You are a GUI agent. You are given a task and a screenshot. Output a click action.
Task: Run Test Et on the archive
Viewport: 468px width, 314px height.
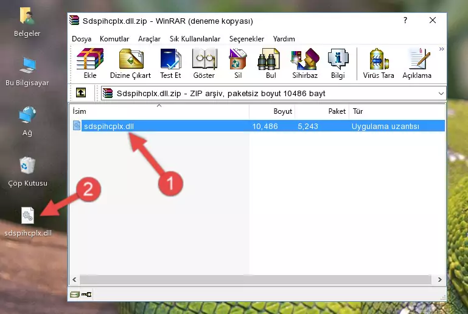coord(170,63)
